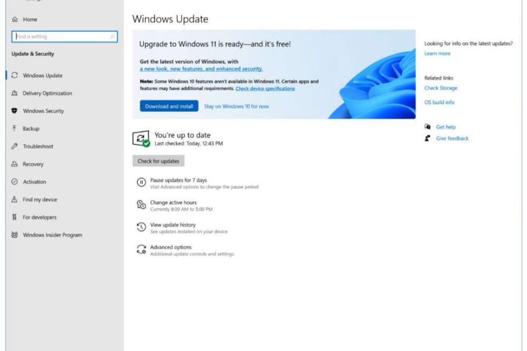This screenshot has width=527, height=351.
Task: Click 'Visit Advanced options to change the pause period'
Action: [x=204, y=187]
